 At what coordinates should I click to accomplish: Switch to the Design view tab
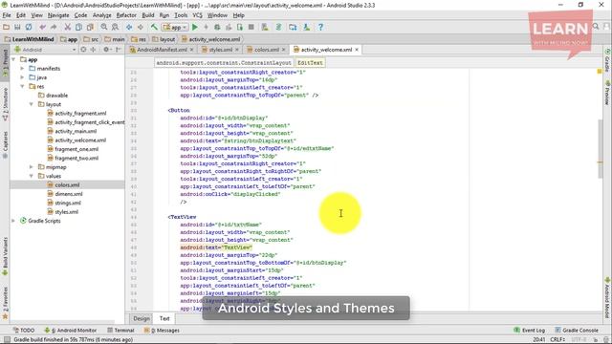(x=142, y=318)
